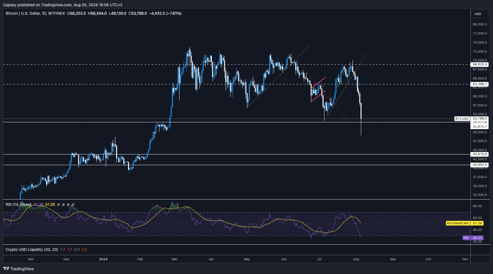Viewport: 493px width, 274px height.
Task: Open the USD currency selector
Action: pos(478,14)
